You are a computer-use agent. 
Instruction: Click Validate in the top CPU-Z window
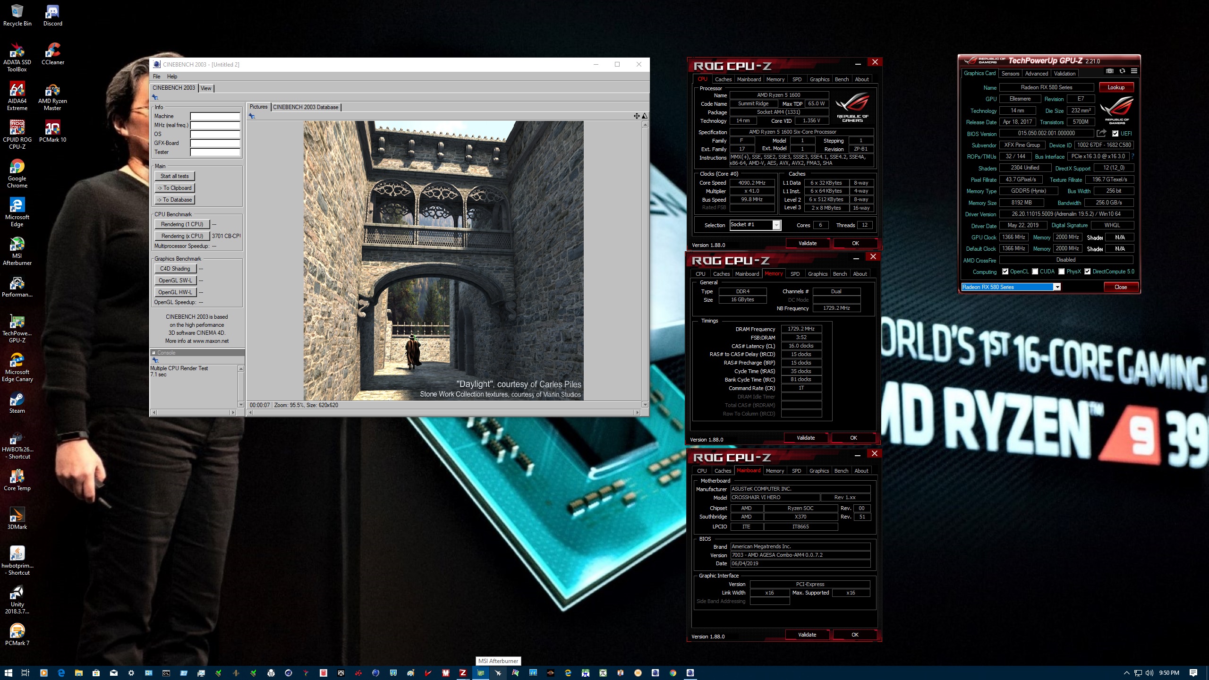[x=808, y=243]
